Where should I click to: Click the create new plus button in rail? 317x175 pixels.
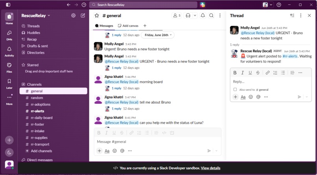click(9, 140)
